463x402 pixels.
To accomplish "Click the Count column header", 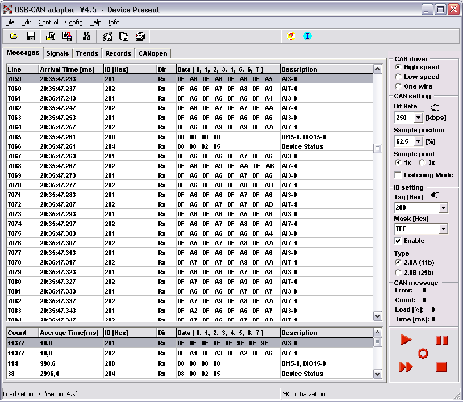I will click(x=23, y=333).
